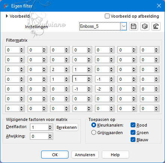Image resolution: width=165 pixels, height=163 pixels.
Task: Enable Voorbeeld op afbeelding checkbox
Action: coord(107,16)
